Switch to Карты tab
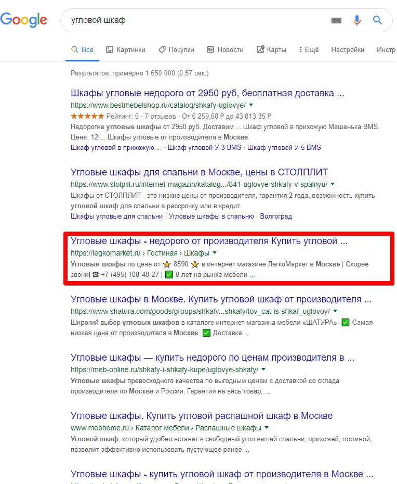Viewport: 397px width, 484px height. coord(271,49)
